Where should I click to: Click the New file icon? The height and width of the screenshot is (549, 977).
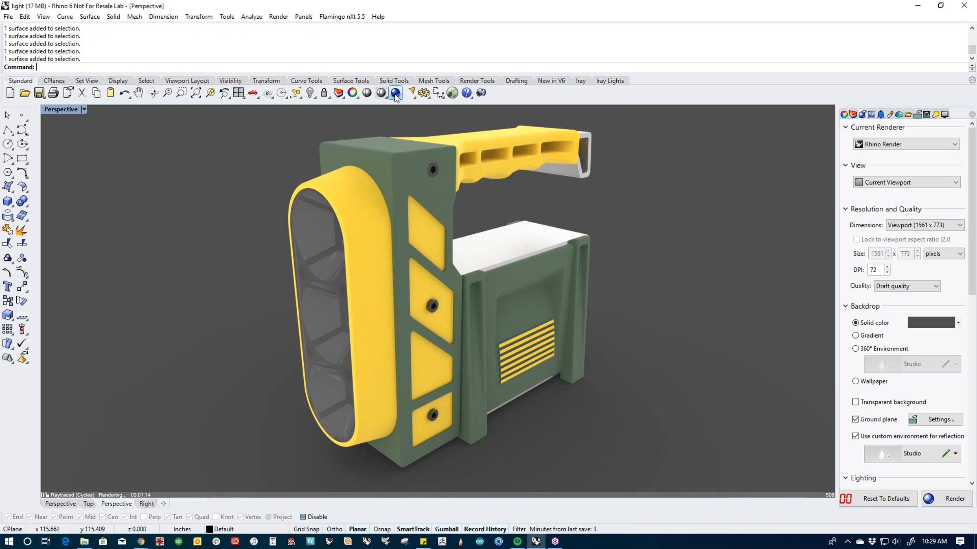click(x=10, y=93)
